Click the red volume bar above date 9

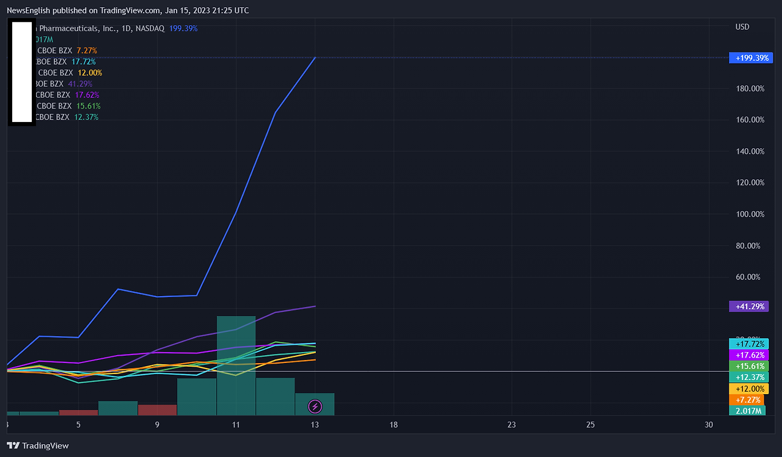(x=157, y=410)
